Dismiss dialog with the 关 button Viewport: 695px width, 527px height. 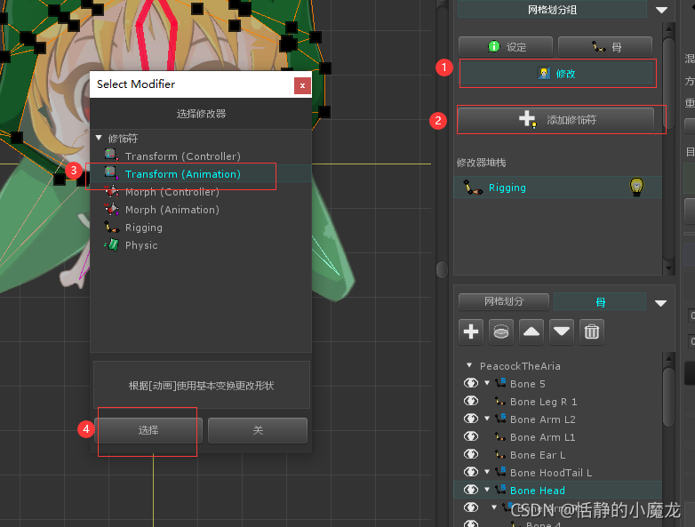pos(258,430)
